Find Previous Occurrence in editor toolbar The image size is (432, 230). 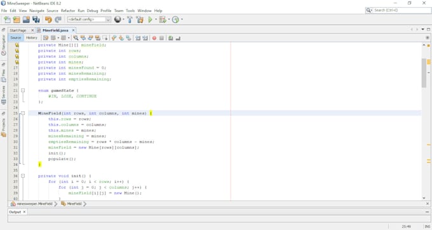coord(83,38)
